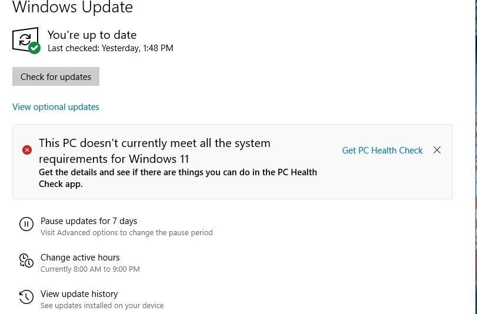Click the red error circle icon

coord(27,150)
